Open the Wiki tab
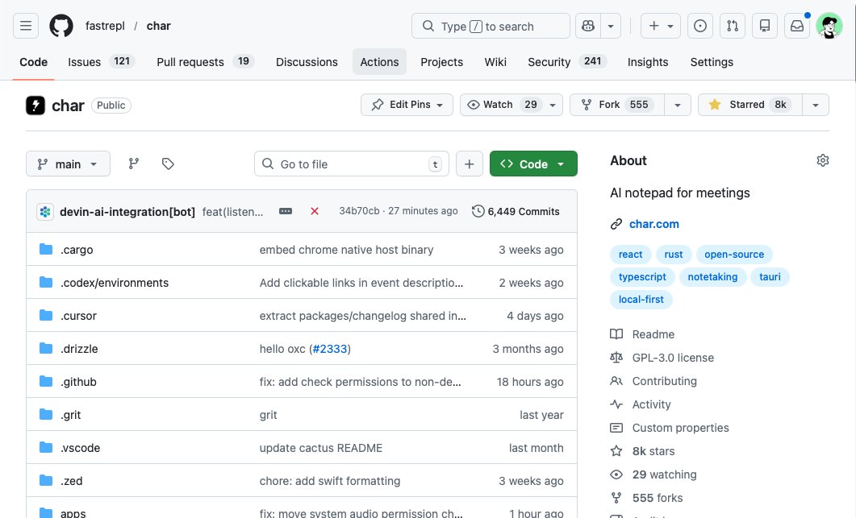Screen dimensions: 856x518 point(495,62)
